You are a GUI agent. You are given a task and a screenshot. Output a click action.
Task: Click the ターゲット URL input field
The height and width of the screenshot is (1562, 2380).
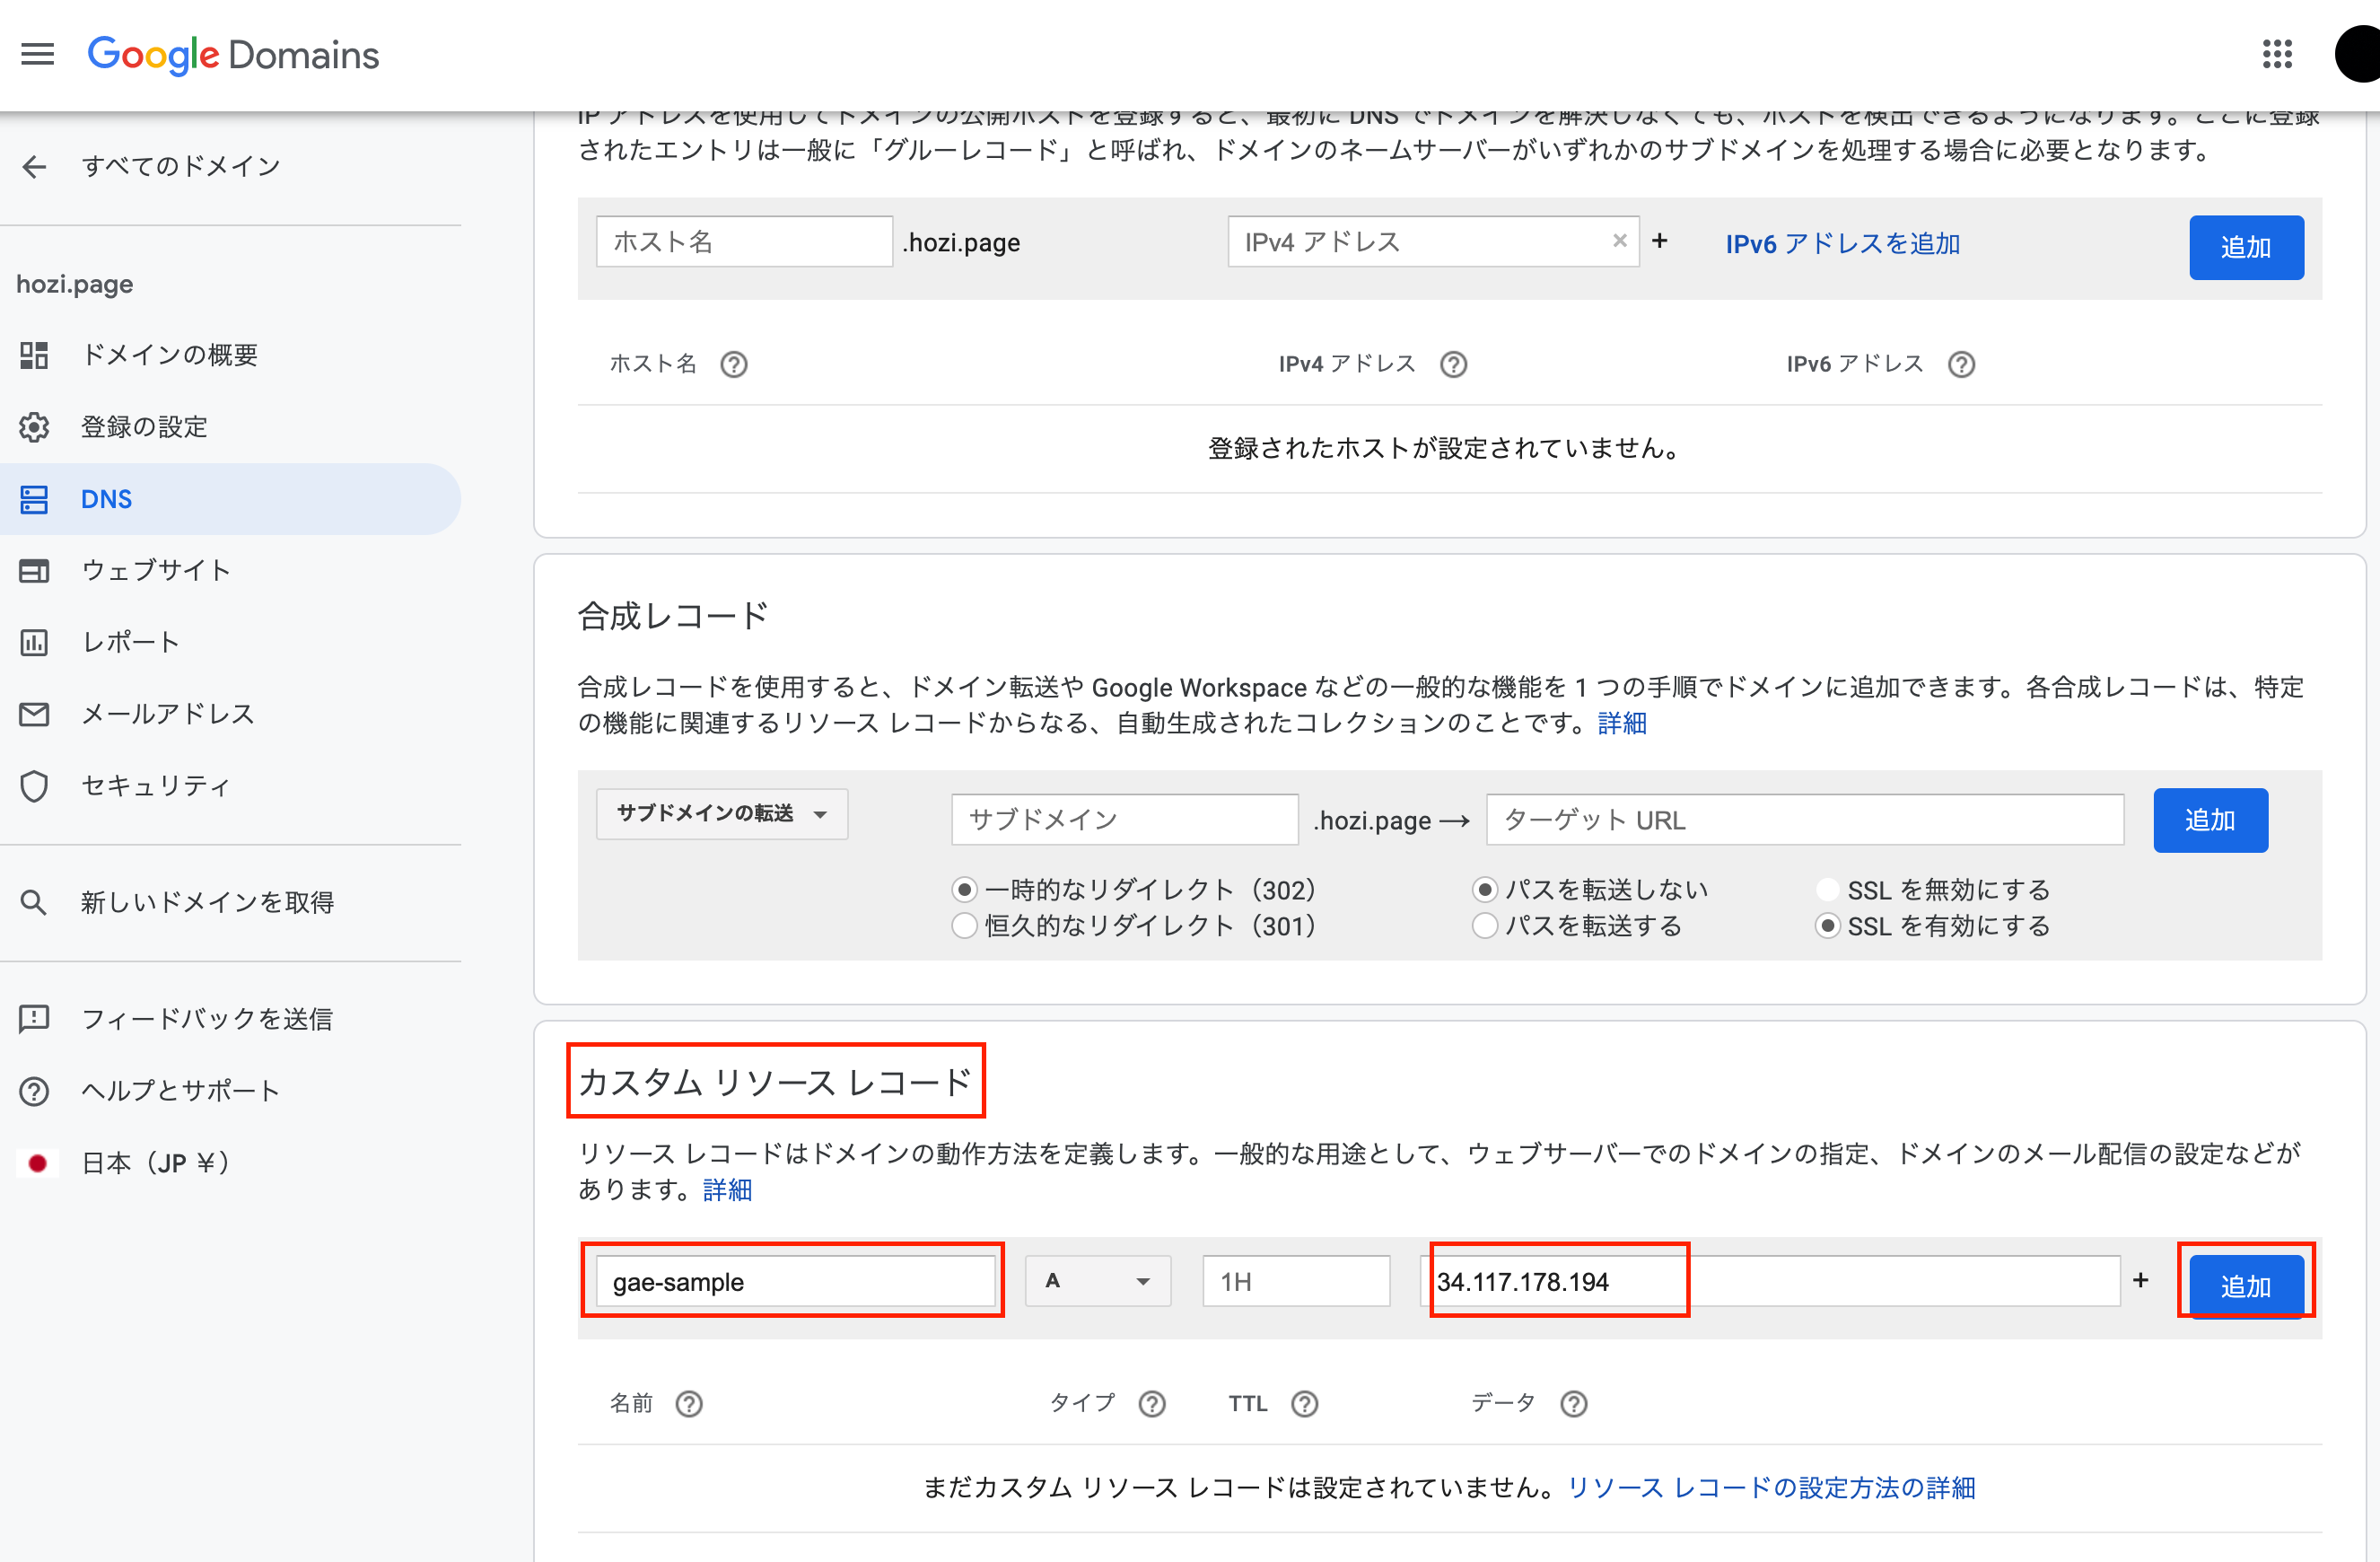(x=1804, y=820)
